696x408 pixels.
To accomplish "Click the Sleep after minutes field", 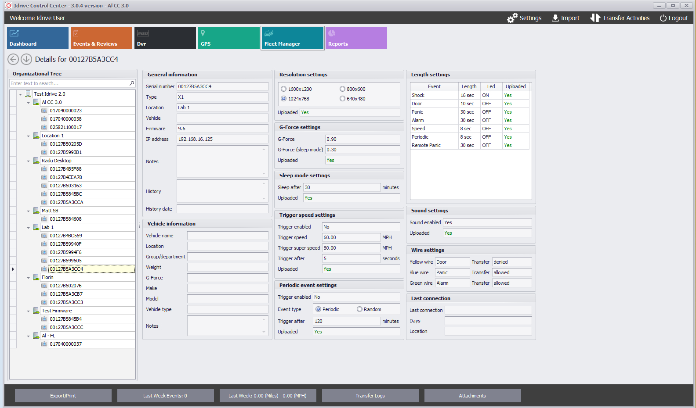I will click(x=341, y=187).
